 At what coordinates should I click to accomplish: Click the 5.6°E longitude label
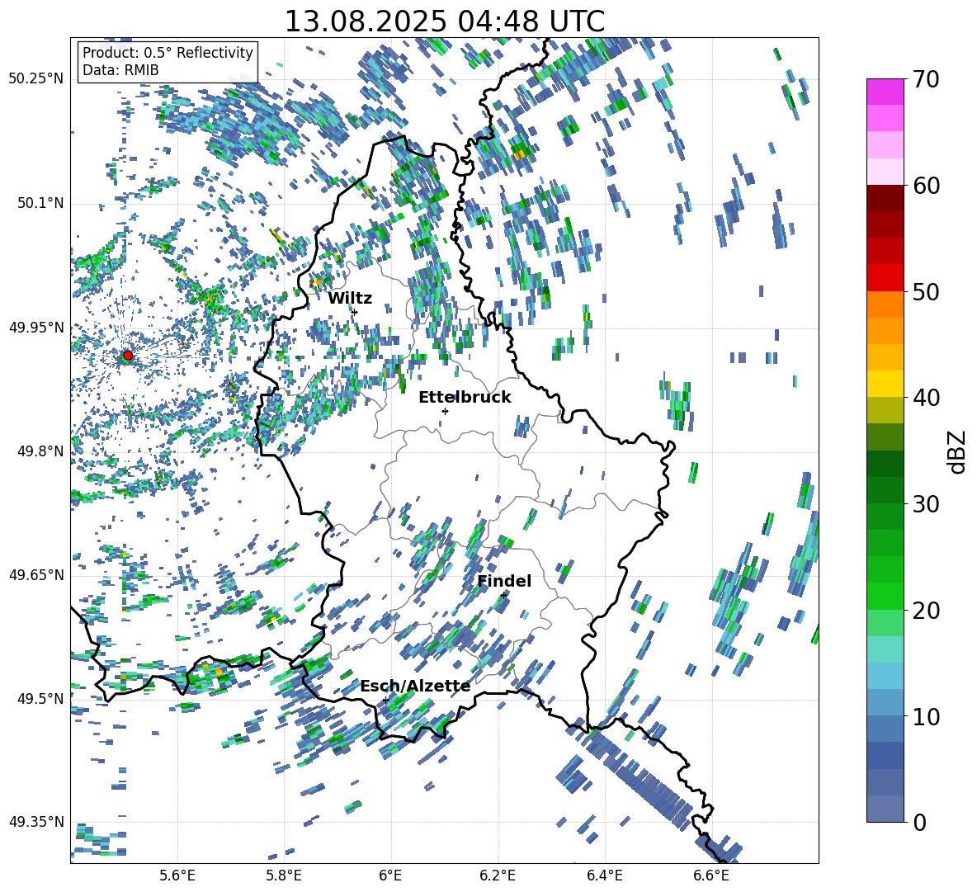(177, 875)
